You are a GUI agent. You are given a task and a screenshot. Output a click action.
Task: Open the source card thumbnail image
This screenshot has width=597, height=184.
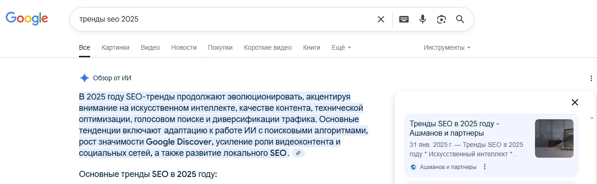[554, 138]
